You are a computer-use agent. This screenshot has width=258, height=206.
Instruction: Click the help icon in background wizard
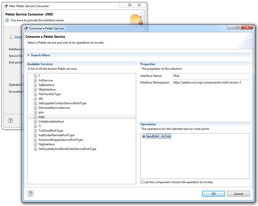pyautogui.click(x=10, y=121)
